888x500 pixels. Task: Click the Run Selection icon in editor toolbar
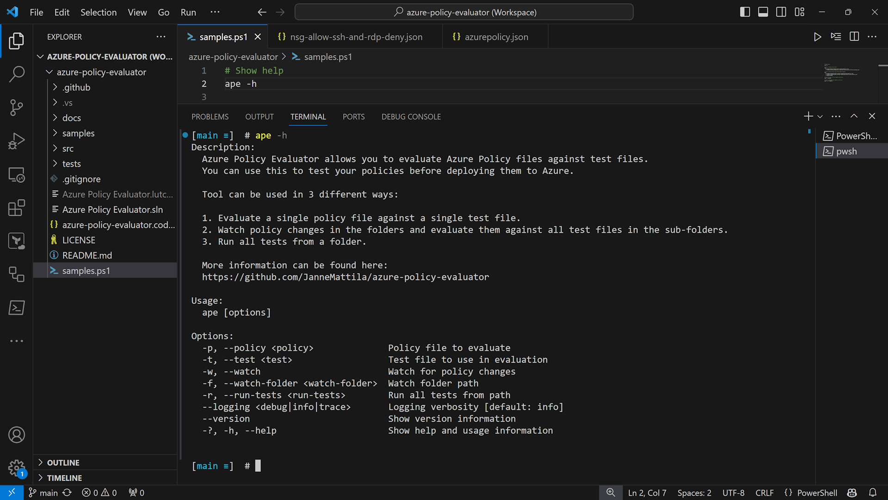(x=836, y=37)
